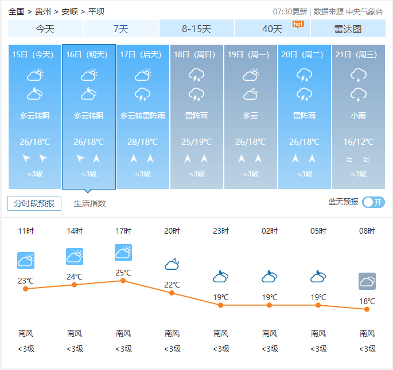Viewport: 393px width, 370px height.
Task: Click the 16日 night cloudy icon
Action: 89,94
